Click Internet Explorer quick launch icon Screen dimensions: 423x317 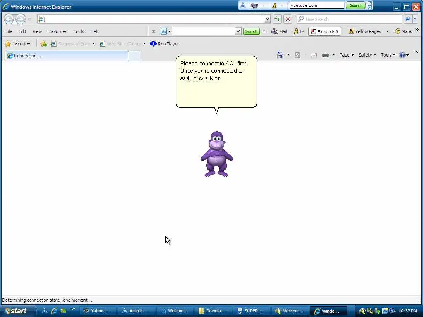point(54,311)
